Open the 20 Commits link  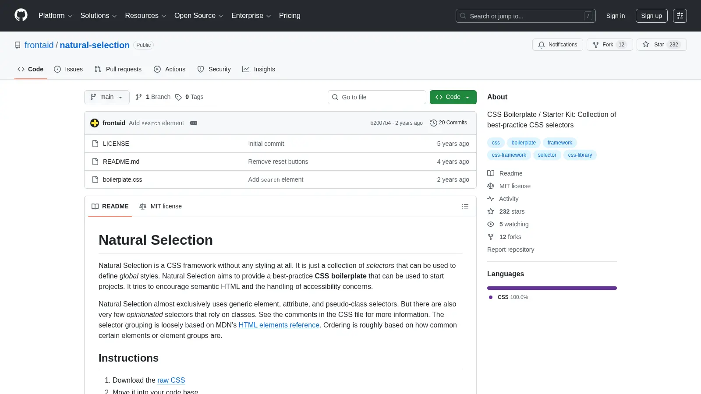coord(449,123)
